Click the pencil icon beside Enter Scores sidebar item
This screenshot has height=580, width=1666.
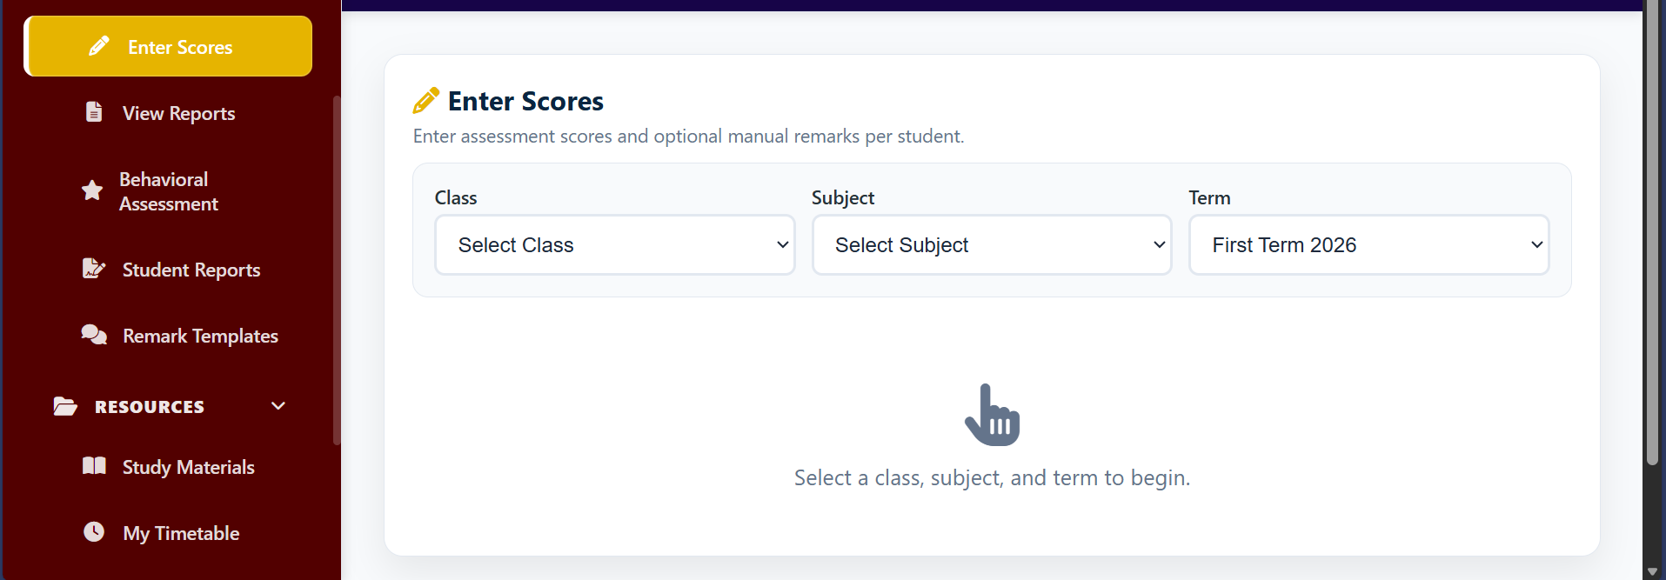point(99,46)
